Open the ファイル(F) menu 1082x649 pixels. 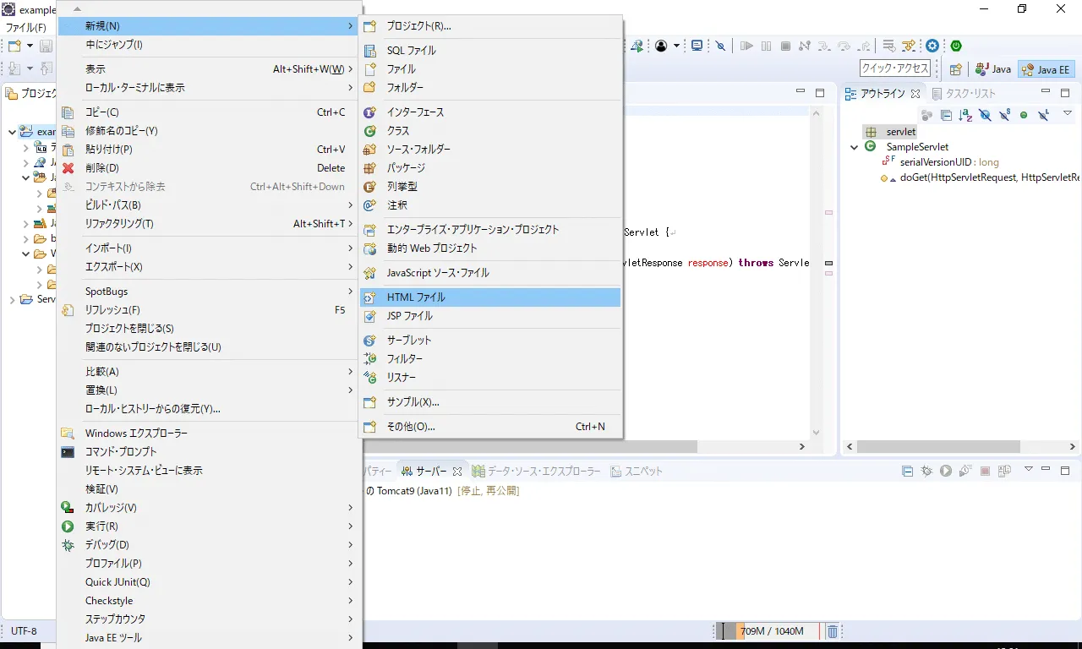pyautogui.click(x=25, y=28)
